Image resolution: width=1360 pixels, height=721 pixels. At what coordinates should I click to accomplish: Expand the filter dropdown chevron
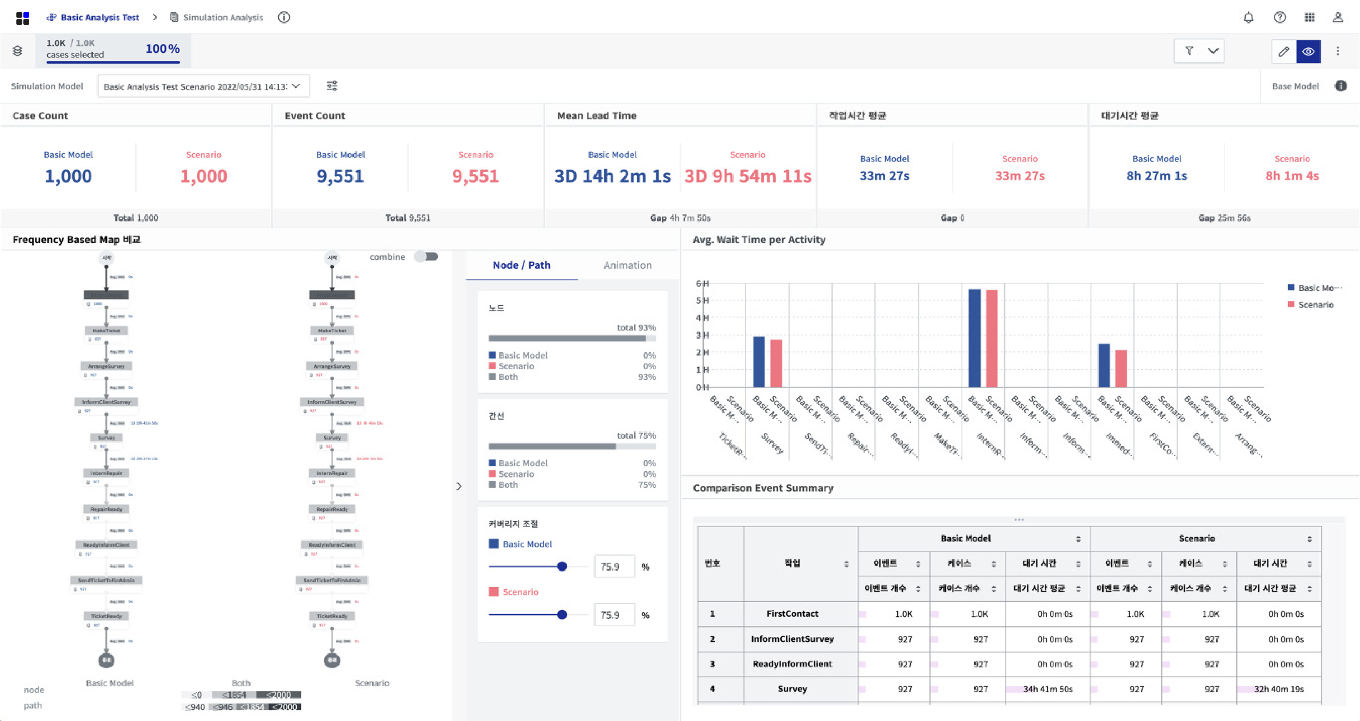tap(1213, 51)
